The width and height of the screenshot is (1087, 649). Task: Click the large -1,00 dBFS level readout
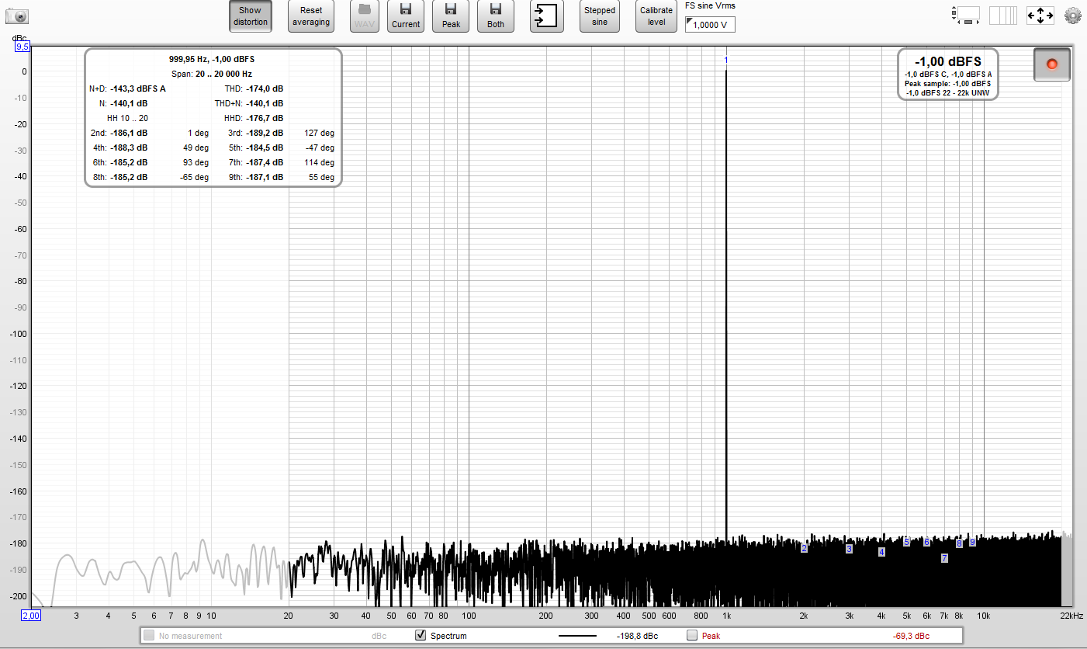(x=948, y=61)
